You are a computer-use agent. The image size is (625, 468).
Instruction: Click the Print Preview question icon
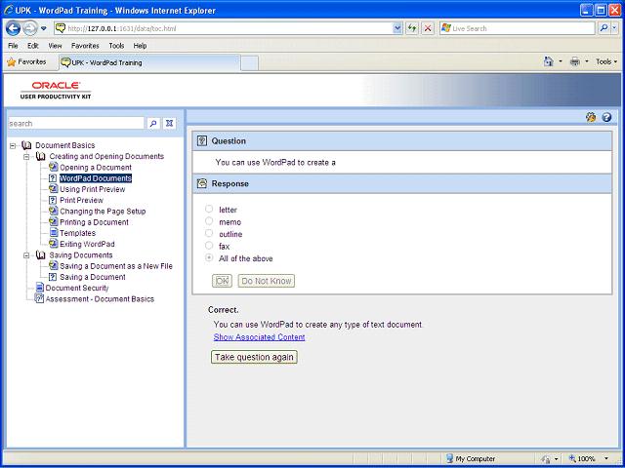point(53,200)
